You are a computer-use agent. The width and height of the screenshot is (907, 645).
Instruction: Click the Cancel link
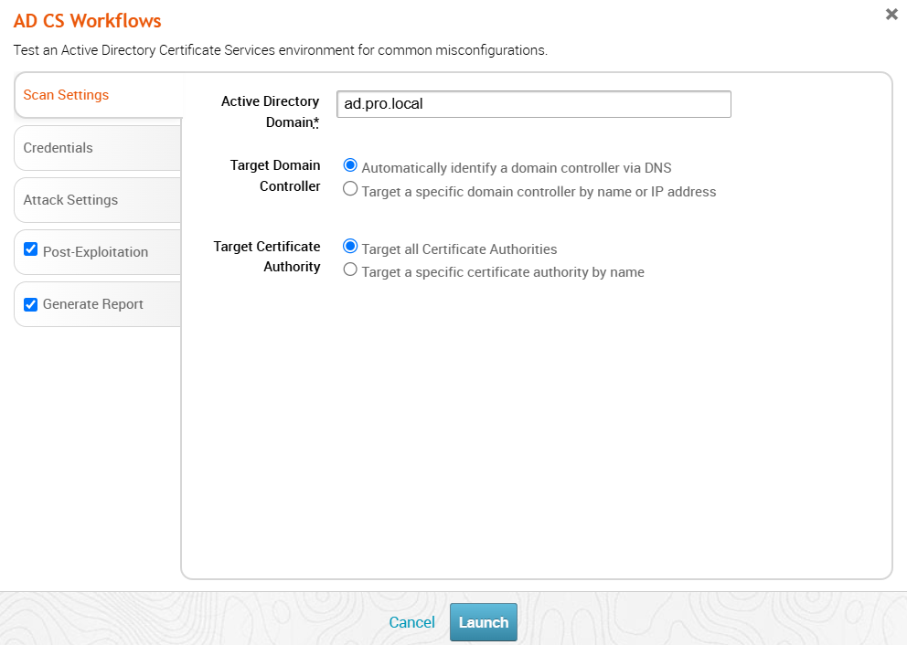click(x=411, y=622)
